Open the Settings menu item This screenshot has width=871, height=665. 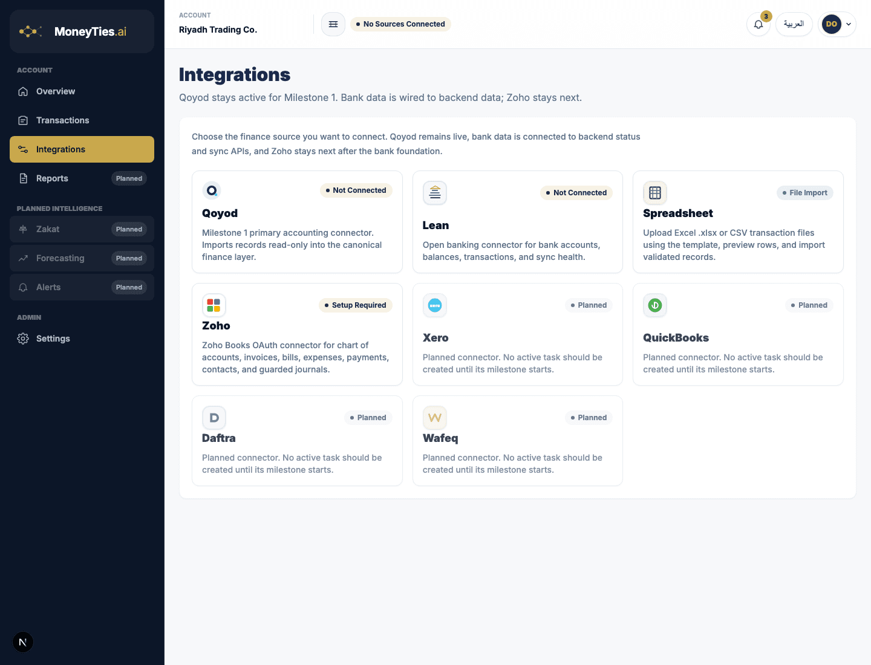pyautogui.click(x=82, y=339)
